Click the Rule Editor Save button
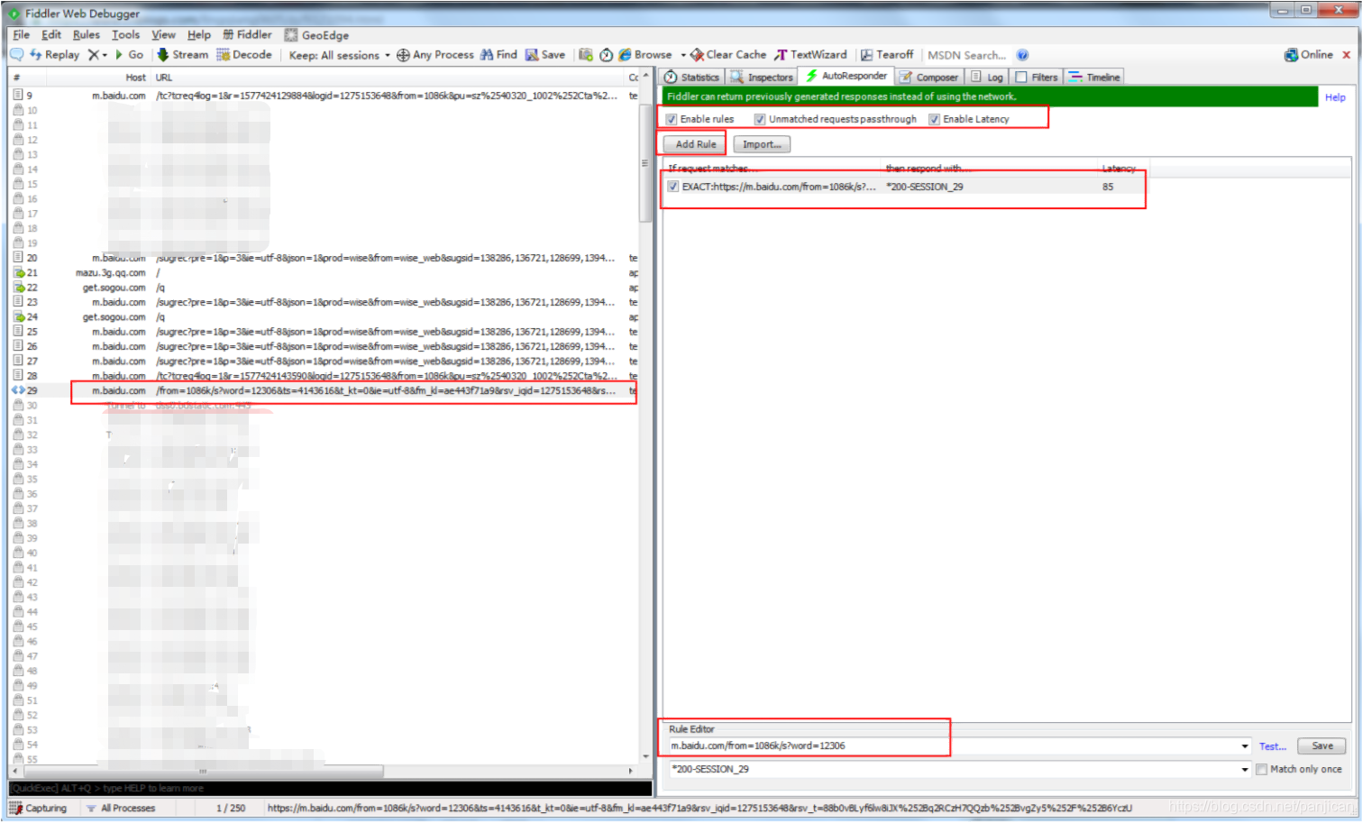The height and width of the screenshot is (823, 1362). [x=1321, y=745]
